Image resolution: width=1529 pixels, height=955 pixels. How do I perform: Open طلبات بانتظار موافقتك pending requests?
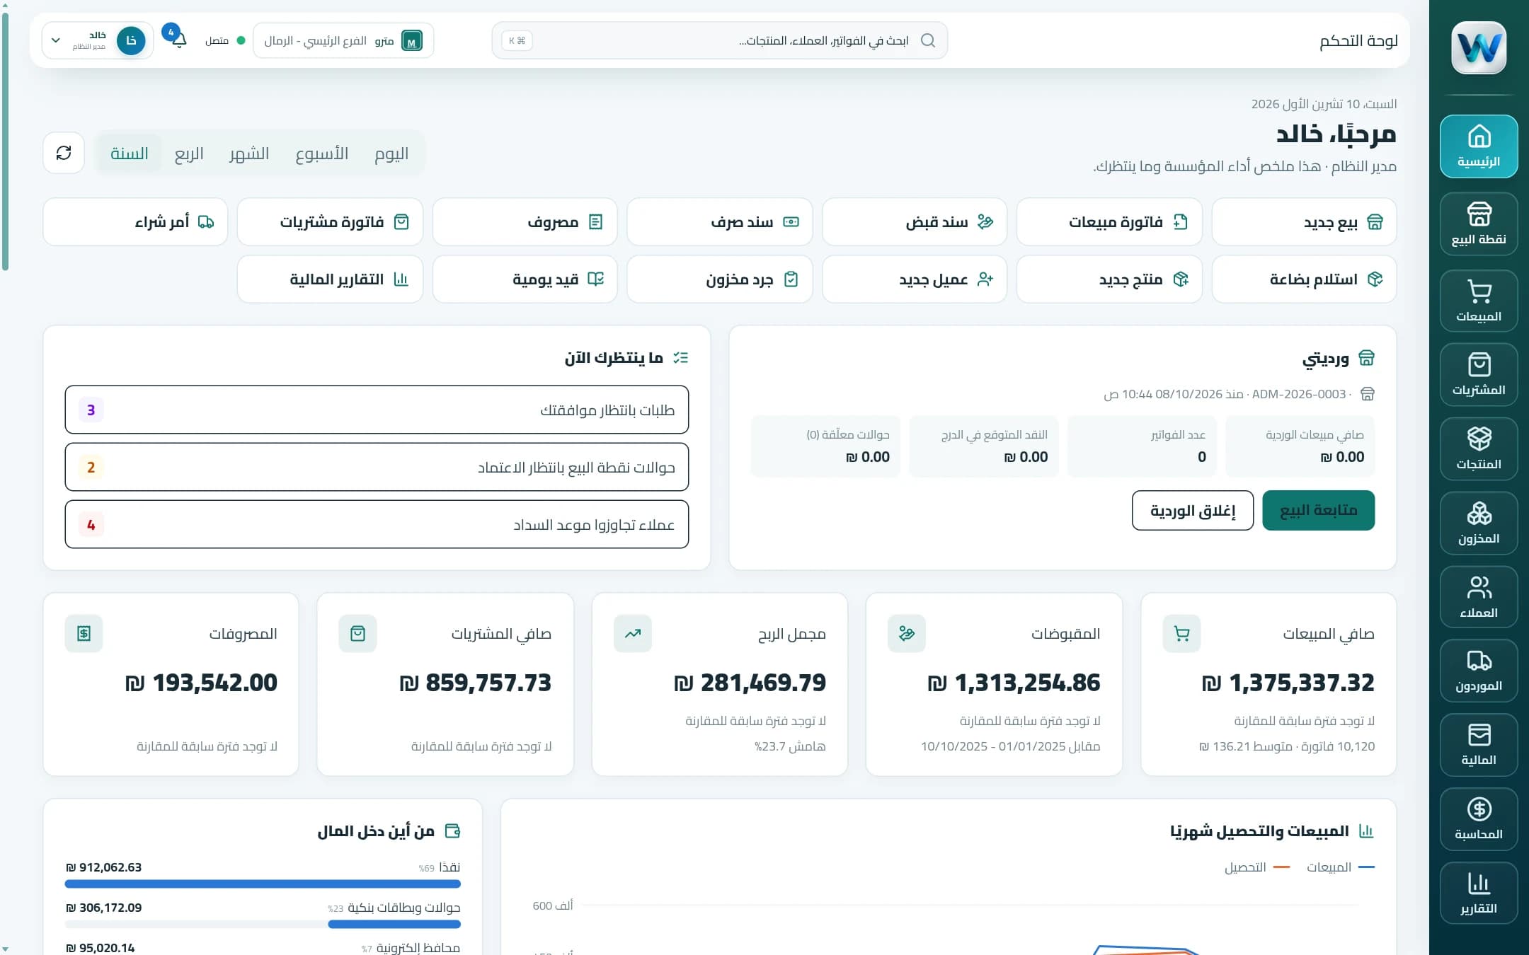point(377,410)
